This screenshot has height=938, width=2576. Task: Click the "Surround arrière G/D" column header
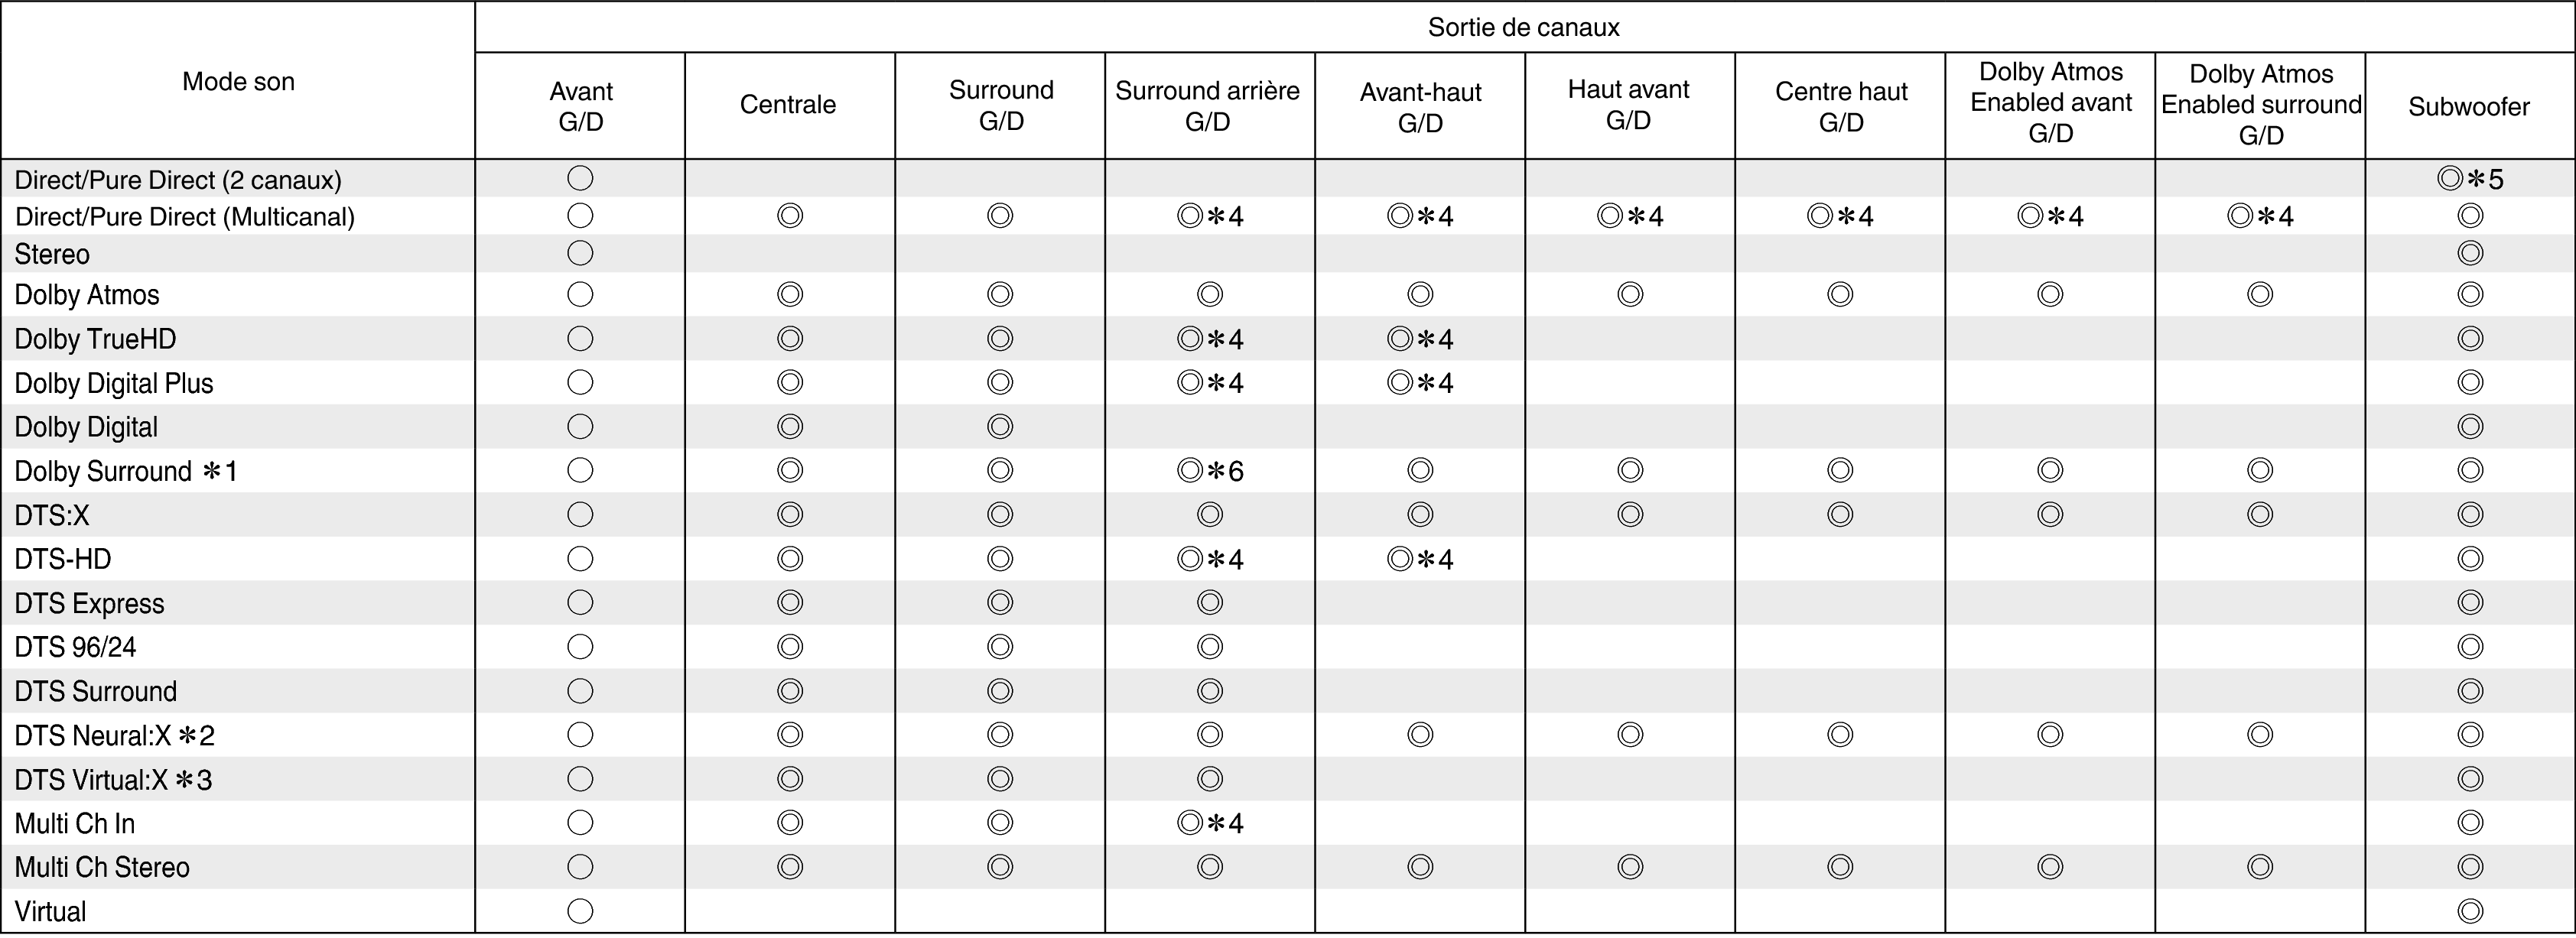point(1207,106)
